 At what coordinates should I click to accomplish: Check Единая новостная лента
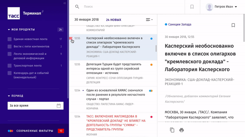pyautogui.click(x=9, y=39)
